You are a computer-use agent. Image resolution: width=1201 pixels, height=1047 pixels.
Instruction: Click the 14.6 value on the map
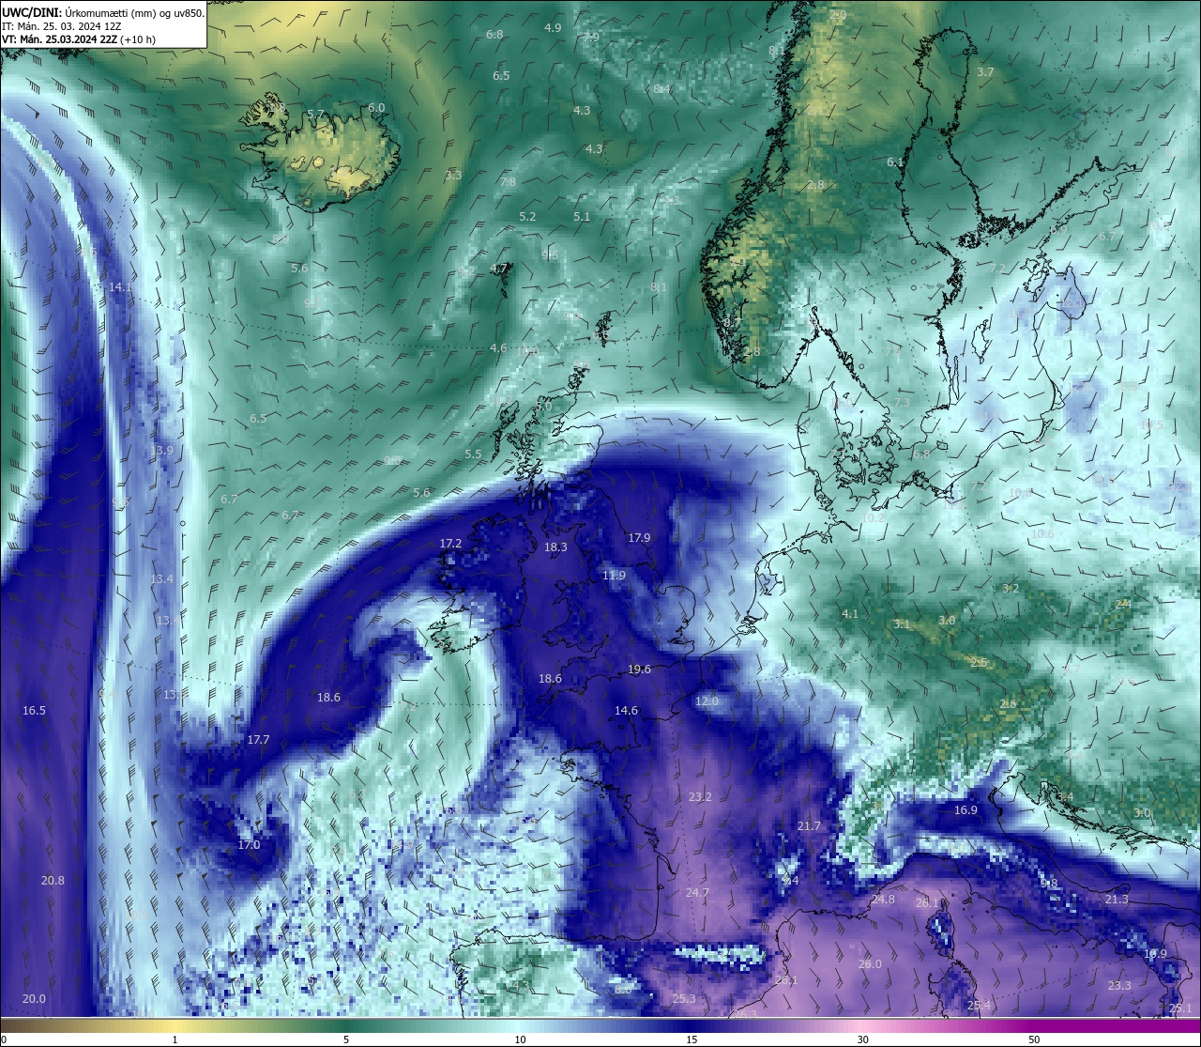(x=626, y=711)
